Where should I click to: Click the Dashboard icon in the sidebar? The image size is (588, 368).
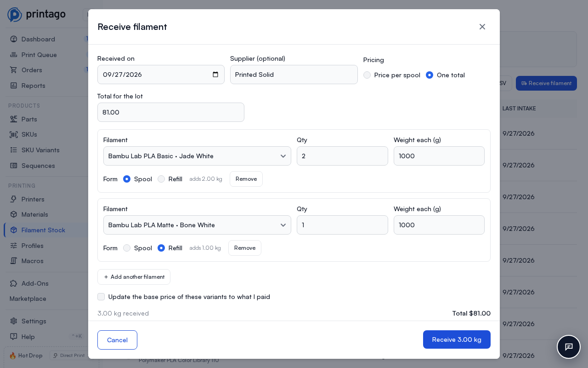tap(14, 39)
